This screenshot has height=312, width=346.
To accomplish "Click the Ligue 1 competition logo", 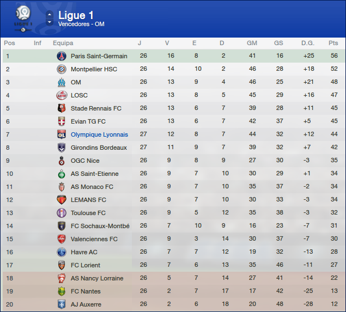I will [x=23, y=18].
